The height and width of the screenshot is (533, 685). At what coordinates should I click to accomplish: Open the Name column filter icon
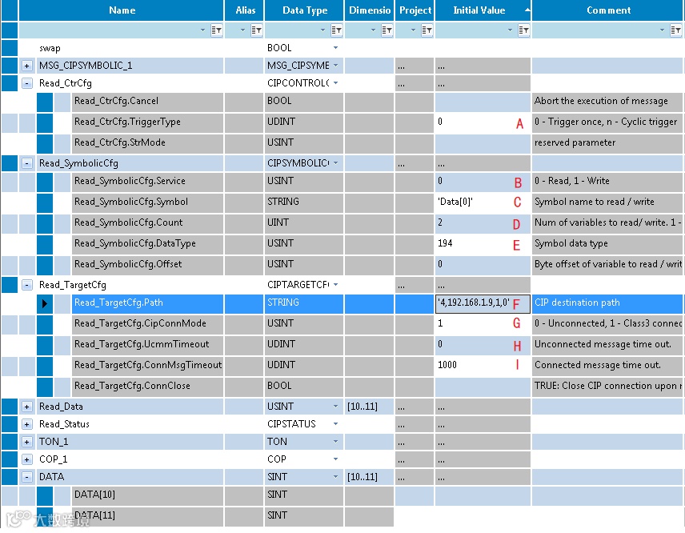[216, 30]
